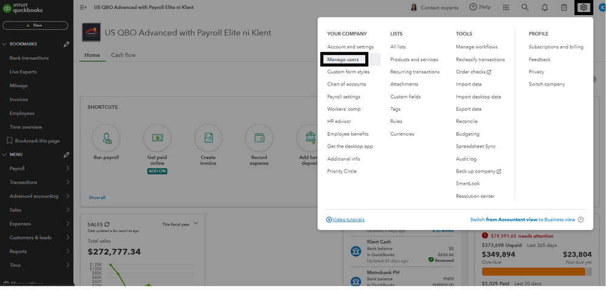The width and height of the screenshot is (606, 290).
Task: Open Currencies list
Action: [402, 134]
